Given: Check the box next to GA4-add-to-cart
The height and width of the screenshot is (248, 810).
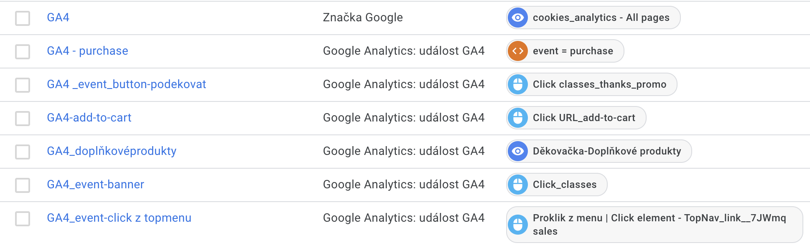Looking at the screenshot, I should tap(23, 118).
